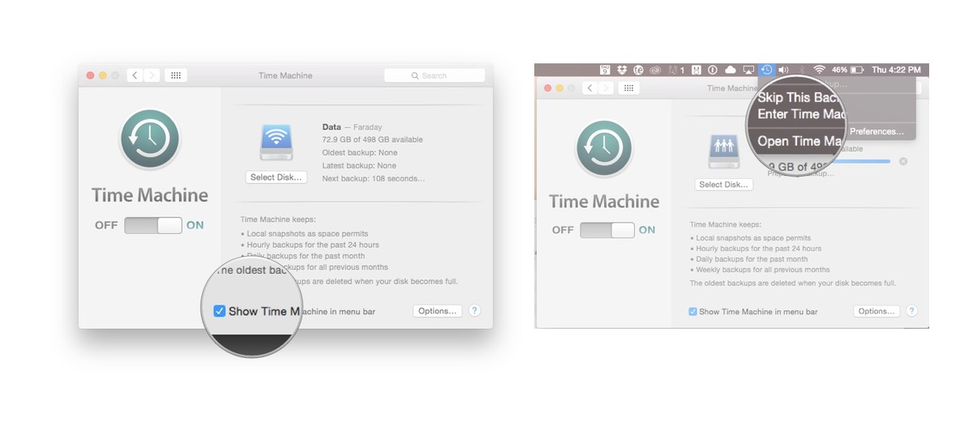Open Options... in the backing-up window
Viewport: 973px width, 422px height.
(877, 311)
